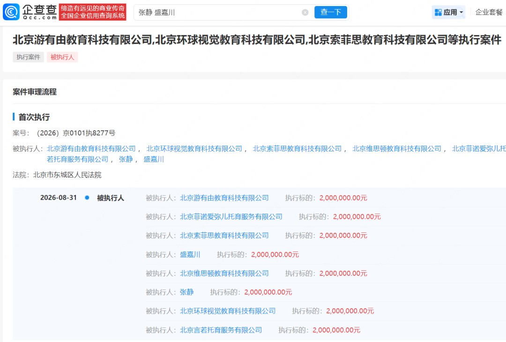
Task: Open 张静 in the timeline row
Action: coord(186,292)
